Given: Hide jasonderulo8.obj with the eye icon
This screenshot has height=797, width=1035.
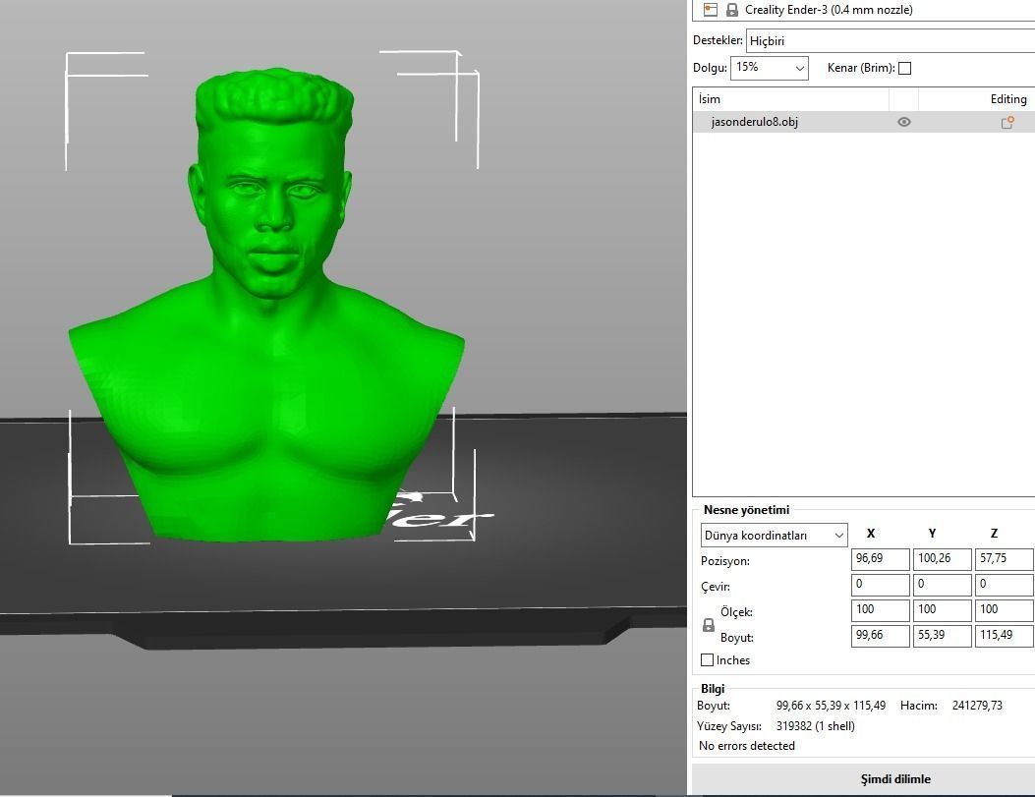Looking at the screenshot, I should (x=903, y=122).
